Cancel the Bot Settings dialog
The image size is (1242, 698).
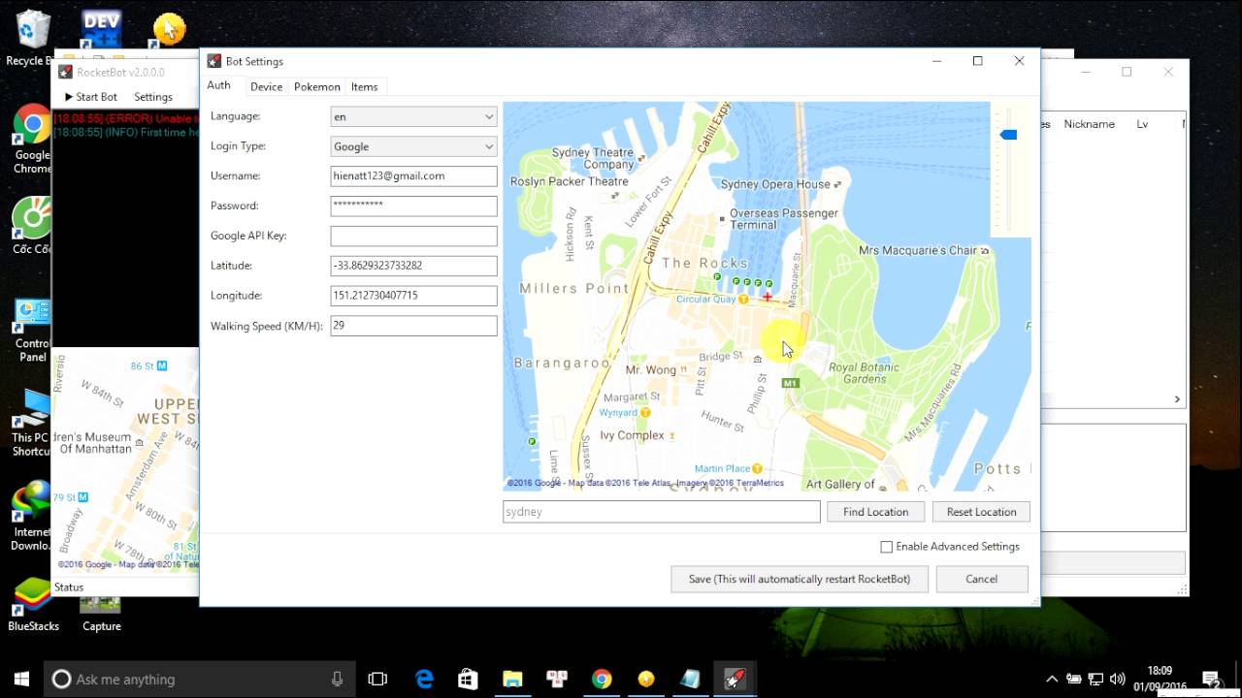pos(981,579)
